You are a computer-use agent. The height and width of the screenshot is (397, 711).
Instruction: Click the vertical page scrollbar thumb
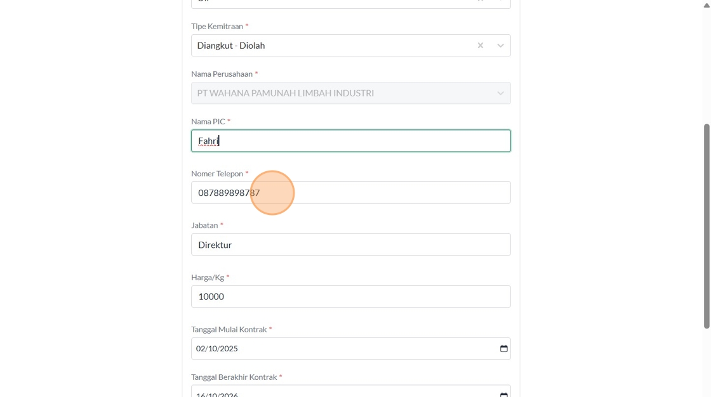click(706, 225)
